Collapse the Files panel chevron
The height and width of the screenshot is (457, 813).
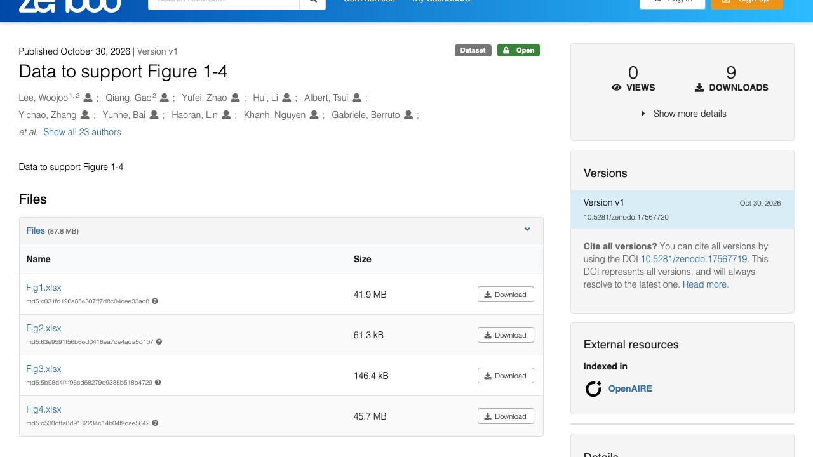coord(527,230)
